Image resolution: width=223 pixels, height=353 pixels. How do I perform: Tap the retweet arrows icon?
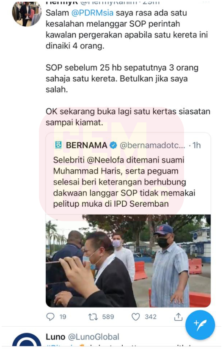point(93,317)
